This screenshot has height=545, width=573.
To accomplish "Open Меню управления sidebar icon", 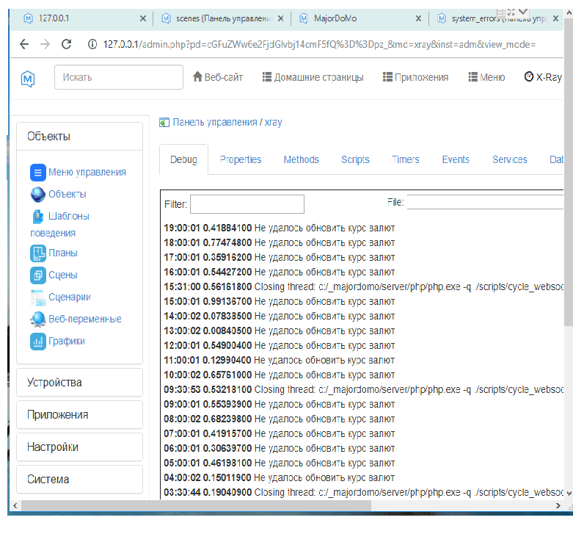I will coord(38,173).
